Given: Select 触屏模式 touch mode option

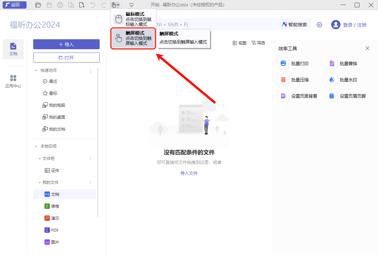Looking at the screenshot, I should coord(133,38).
